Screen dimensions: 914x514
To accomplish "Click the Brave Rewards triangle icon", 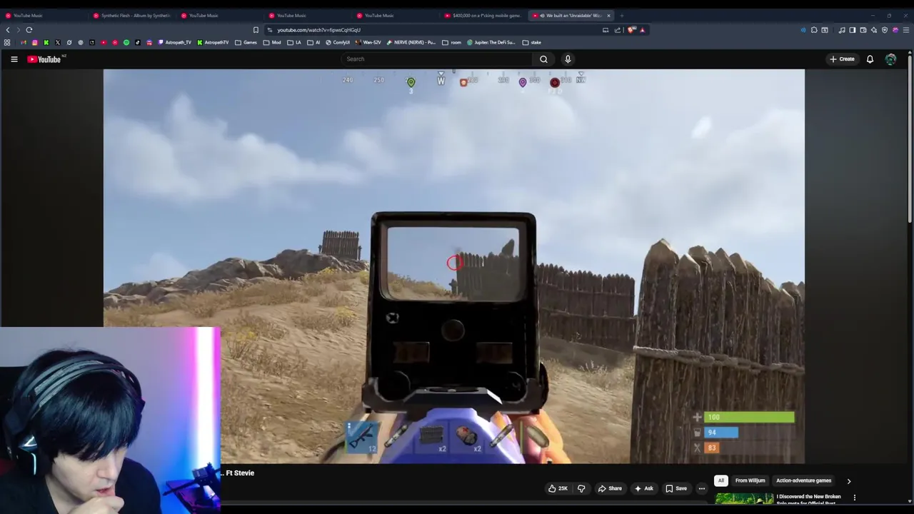I will tap(642, 30).
